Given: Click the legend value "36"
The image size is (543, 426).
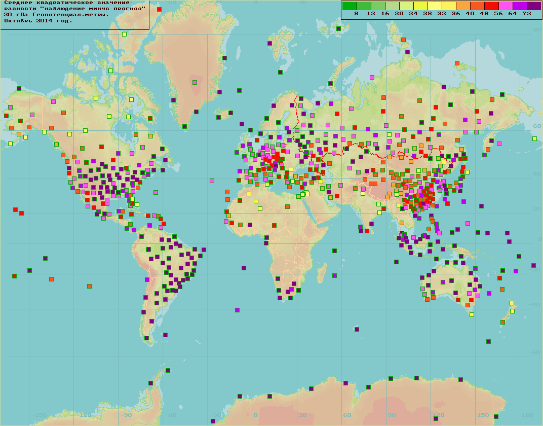Looking at the screenshot, I should 456,14.
